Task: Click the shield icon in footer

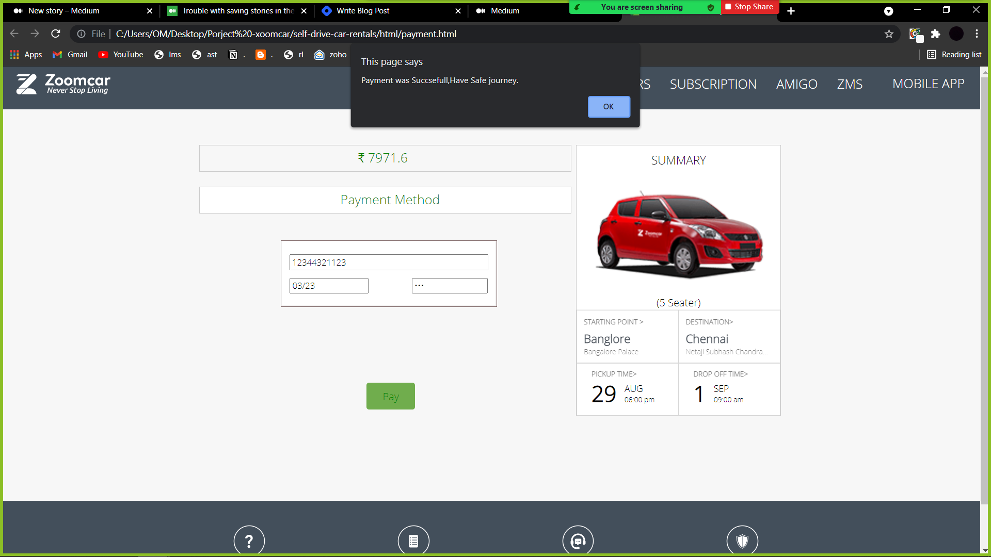Action: [x=742, y=540]
